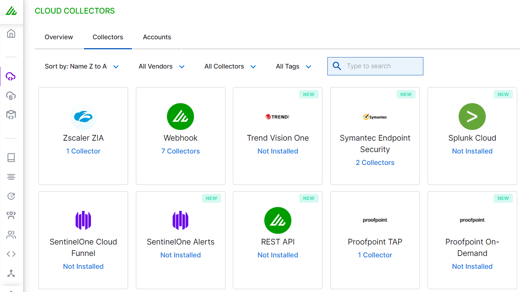Select the Proofpoint On-Demand title
The image size is (520, 292).
point(472,247)
